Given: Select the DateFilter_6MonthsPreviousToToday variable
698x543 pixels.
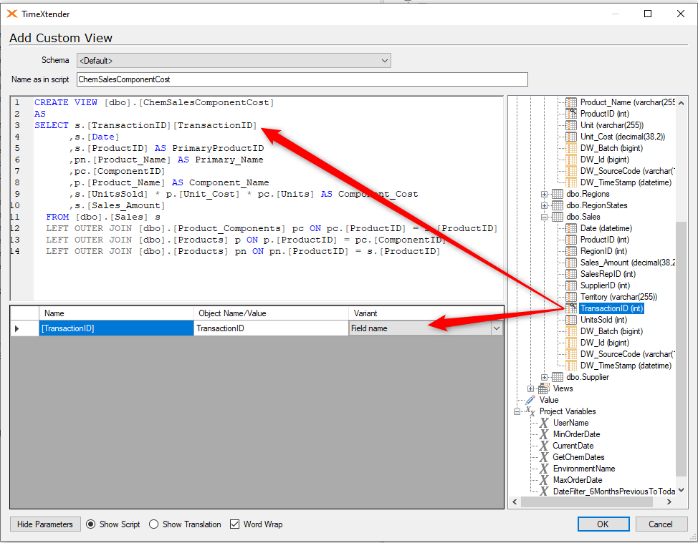Looking at the screenshot, I should tap(614, 491).
